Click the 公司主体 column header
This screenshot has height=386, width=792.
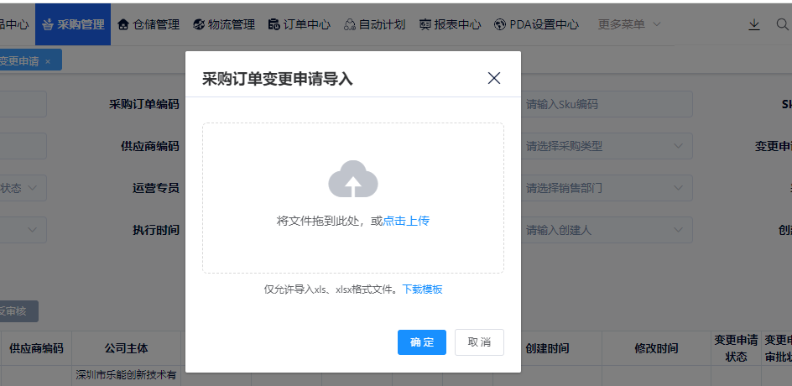click(127, 348)
